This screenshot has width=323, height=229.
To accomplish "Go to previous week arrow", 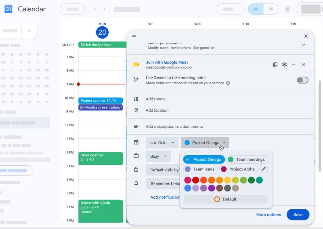I will [95, 9].
